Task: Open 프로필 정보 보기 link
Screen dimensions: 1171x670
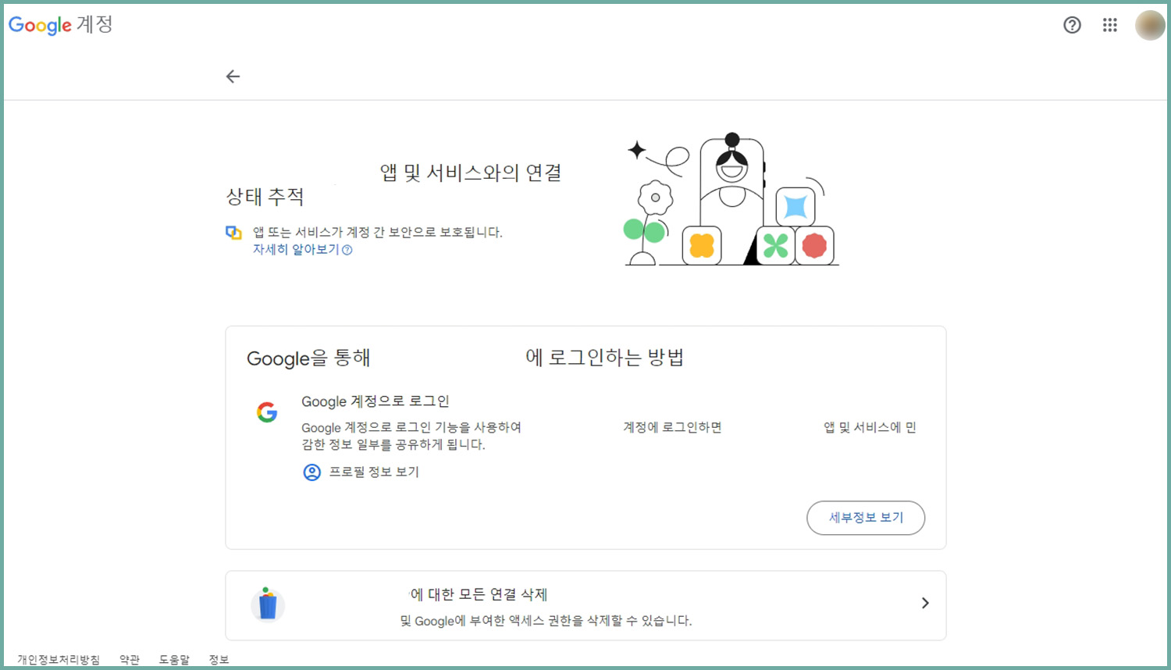Action: (374, 472)
